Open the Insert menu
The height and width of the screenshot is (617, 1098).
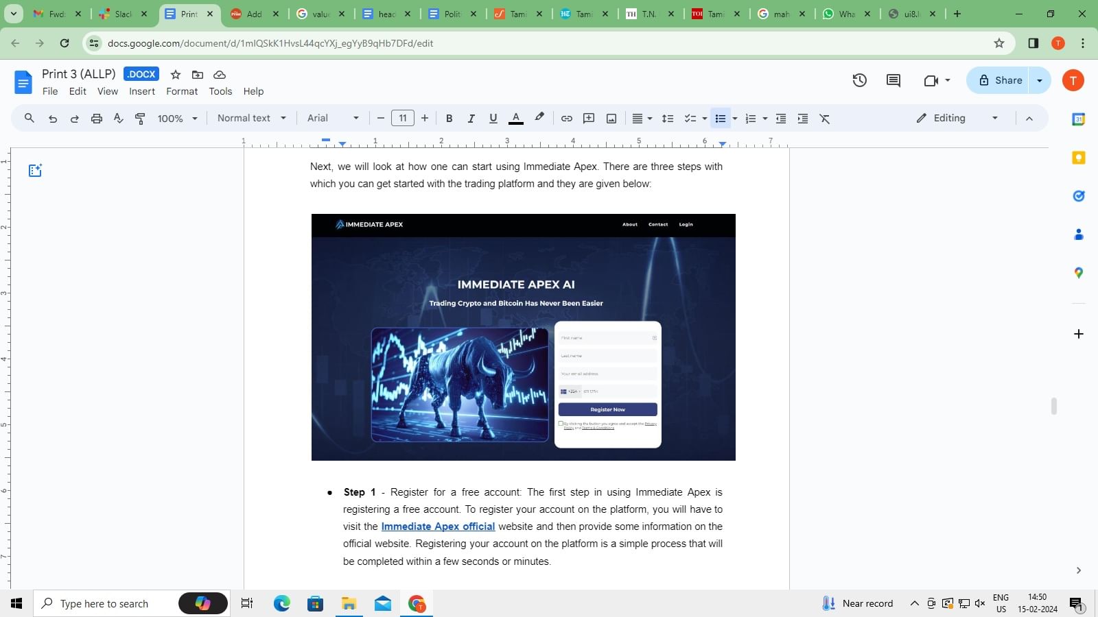pos(142,91)
